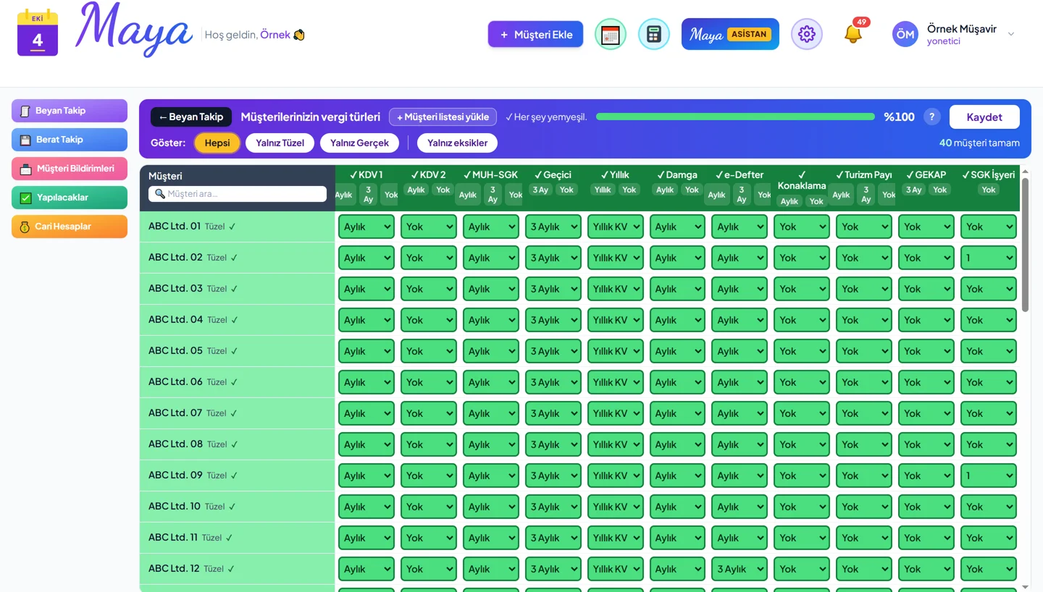Click the magnifier icon in customer search

(x=160, y=194)
